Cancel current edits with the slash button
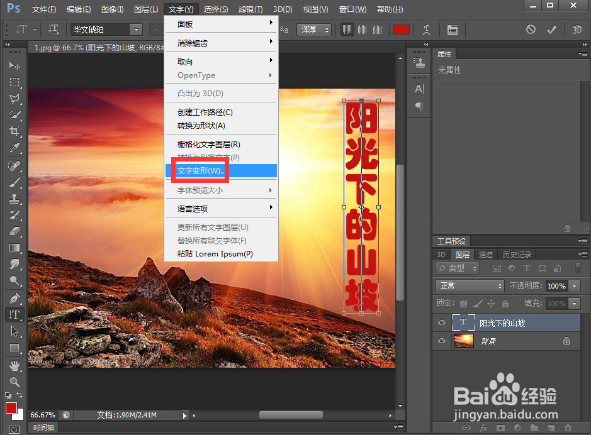 531,30
